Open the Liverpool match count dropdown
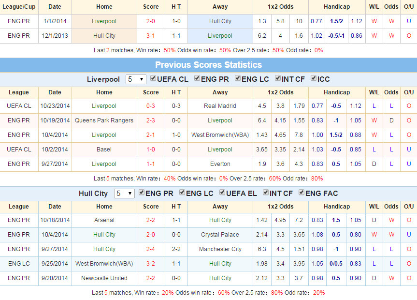417x300 pixels. (x=136, y=79)
